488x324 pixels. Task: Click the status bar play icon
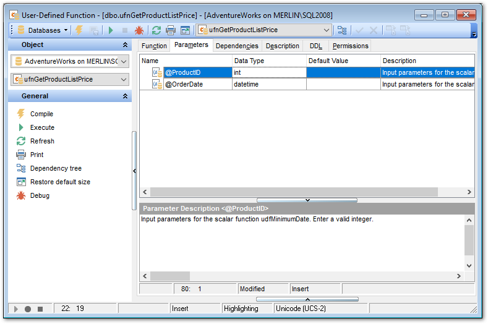(x=16, y=309)
